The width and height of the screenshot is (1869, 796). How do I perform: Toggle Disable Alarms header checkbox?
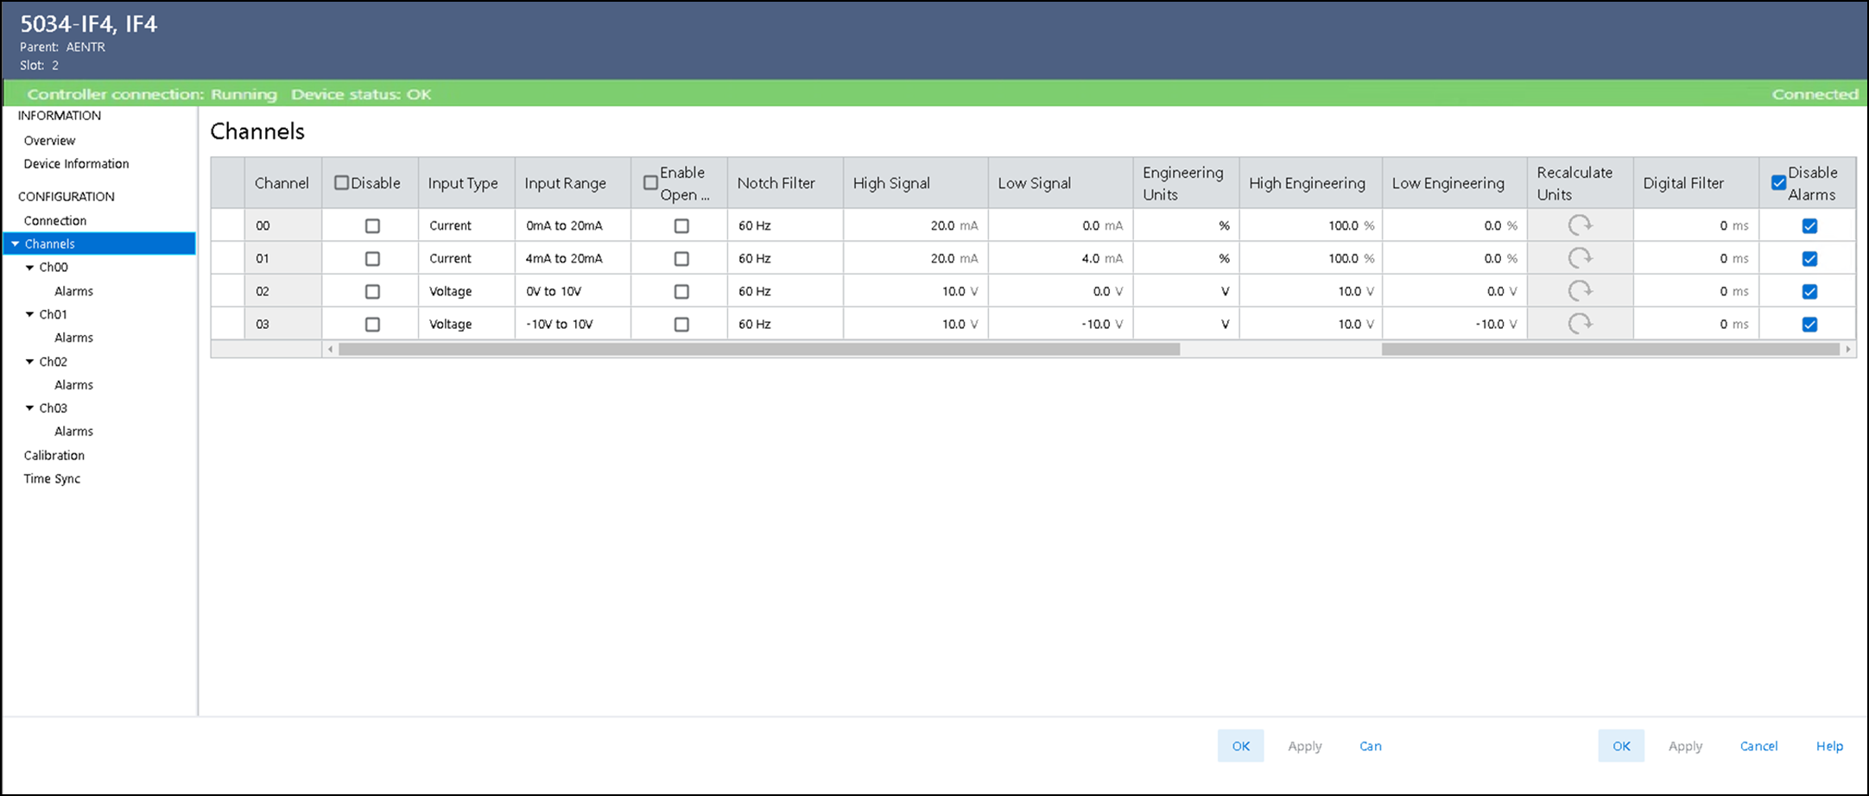coord(1778,183)
